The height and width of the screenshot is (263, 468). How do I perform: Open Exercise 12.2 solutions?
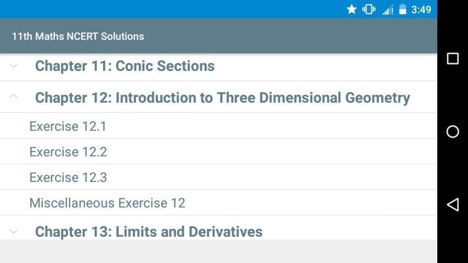[68, 152]
